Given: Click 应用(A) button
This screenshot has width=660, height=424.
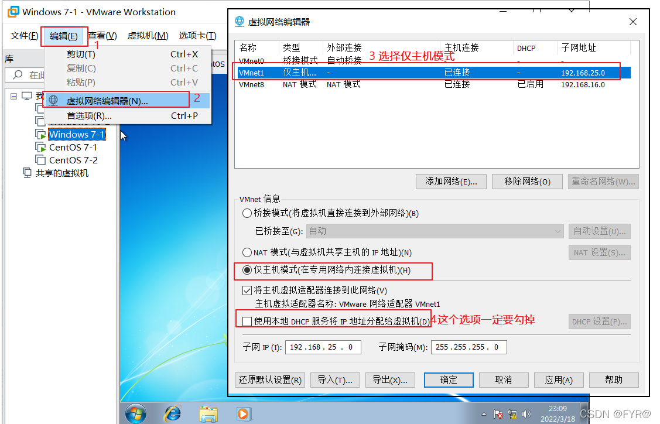Looking at the screenshot, I should 559,380.
